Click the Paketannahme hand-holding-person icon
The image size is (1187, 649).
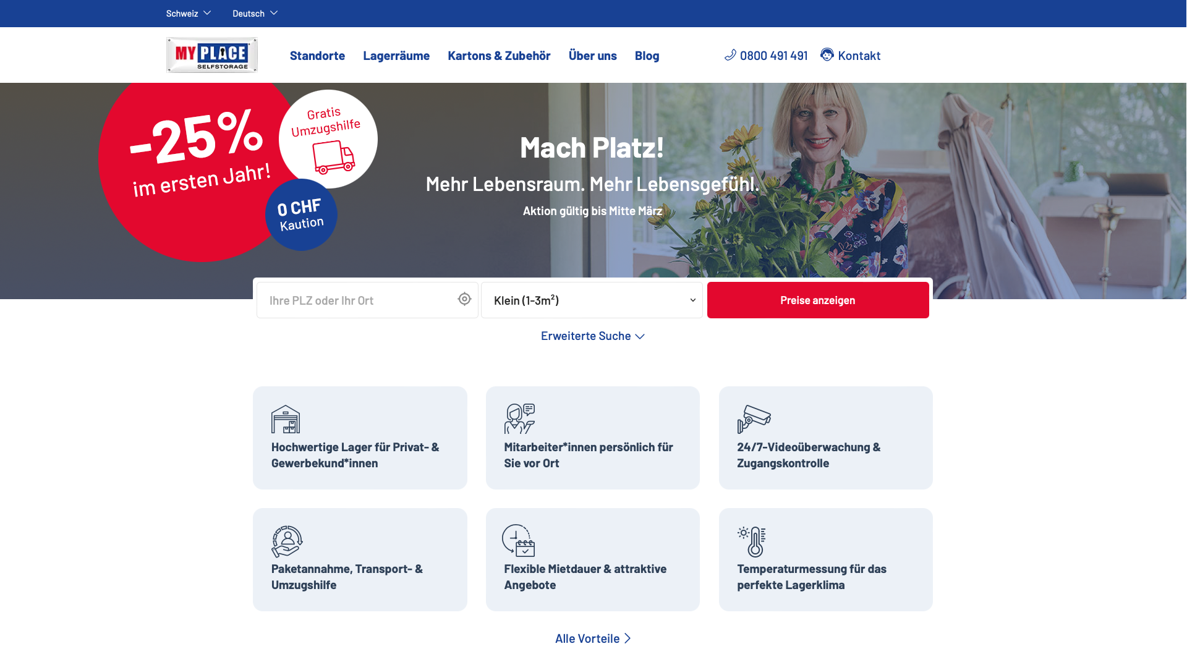pyautogui.click(x=287, y=541)
